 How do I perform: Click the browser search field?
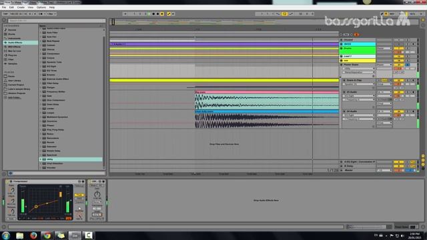click(x=57, y=21)
